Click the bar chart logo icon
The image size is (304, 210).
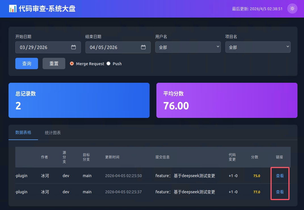coord(12,9)
